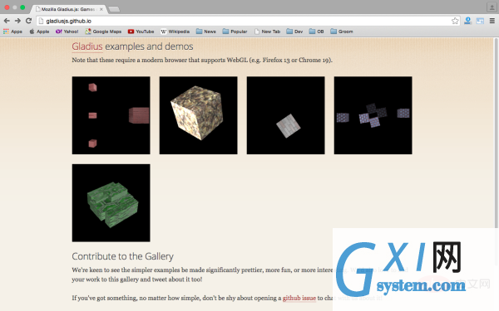Click the 'examples and demos' heading text
499x311 pixels.
149,46
